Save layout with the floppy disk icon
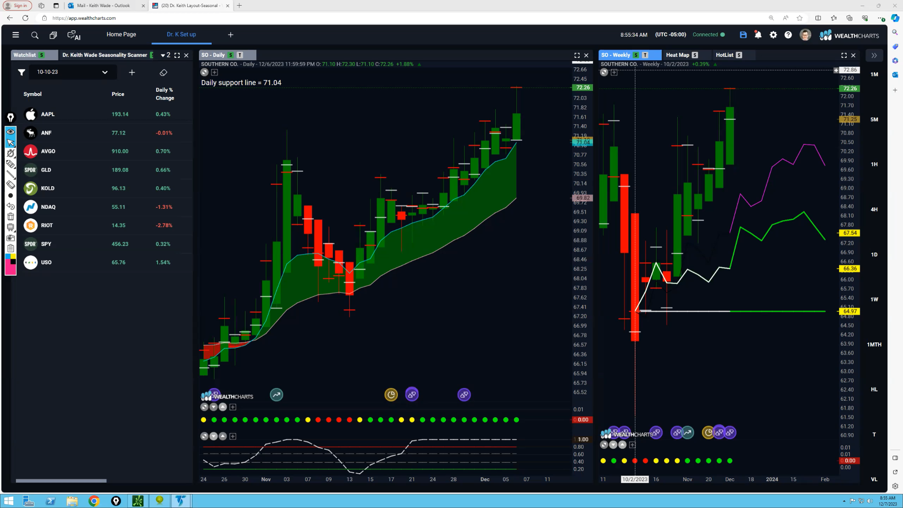This screenshot has width=903, height=508. 743,35
